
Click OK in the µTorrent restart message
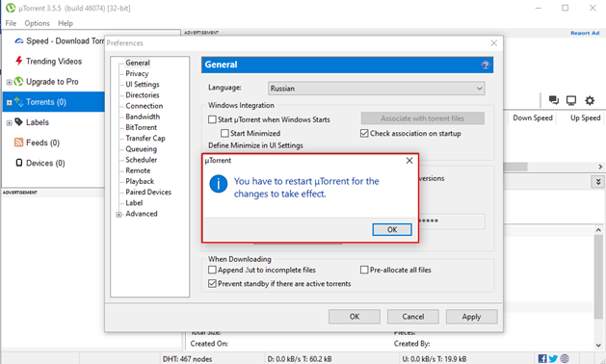pyautogui.click(x=392, y=229)
